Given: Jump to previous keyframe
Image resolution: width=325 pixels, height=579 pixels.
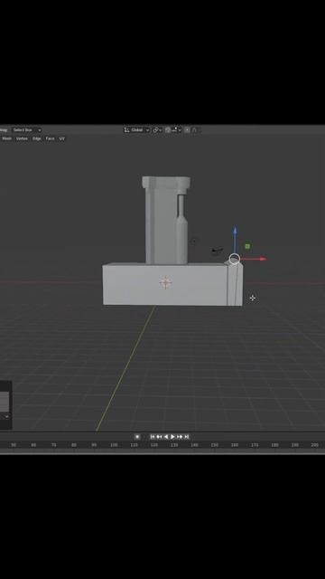Looking at the screenshot, I should 159,436.
